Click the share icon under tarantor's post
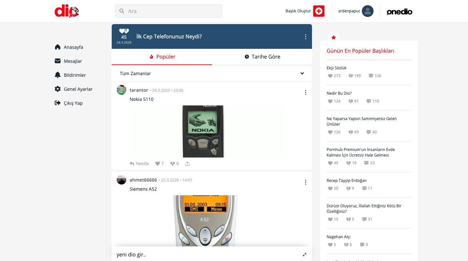Screen dimensions: 468x261 click(188, 164)
